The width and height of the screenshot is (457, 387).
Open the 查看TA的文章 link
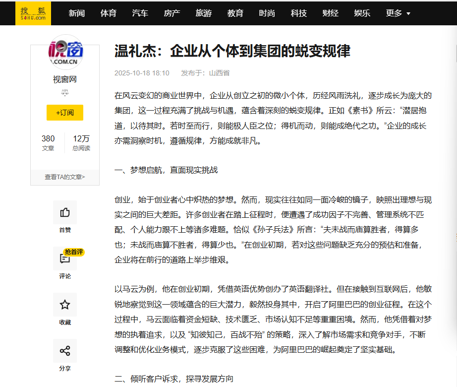coord(65,177)
